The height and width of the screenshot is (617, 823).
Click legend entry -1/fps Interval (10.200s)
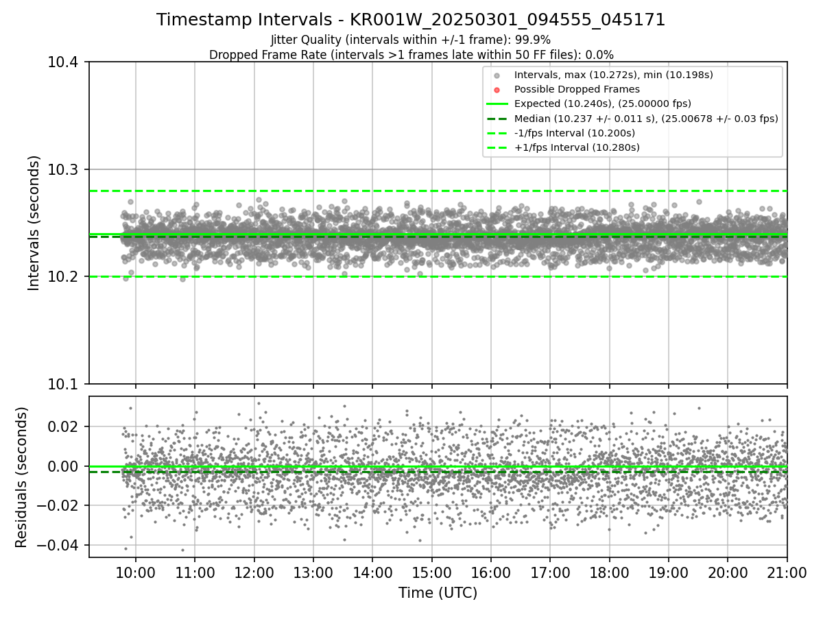pyautogui.click(x=575, y=133)
